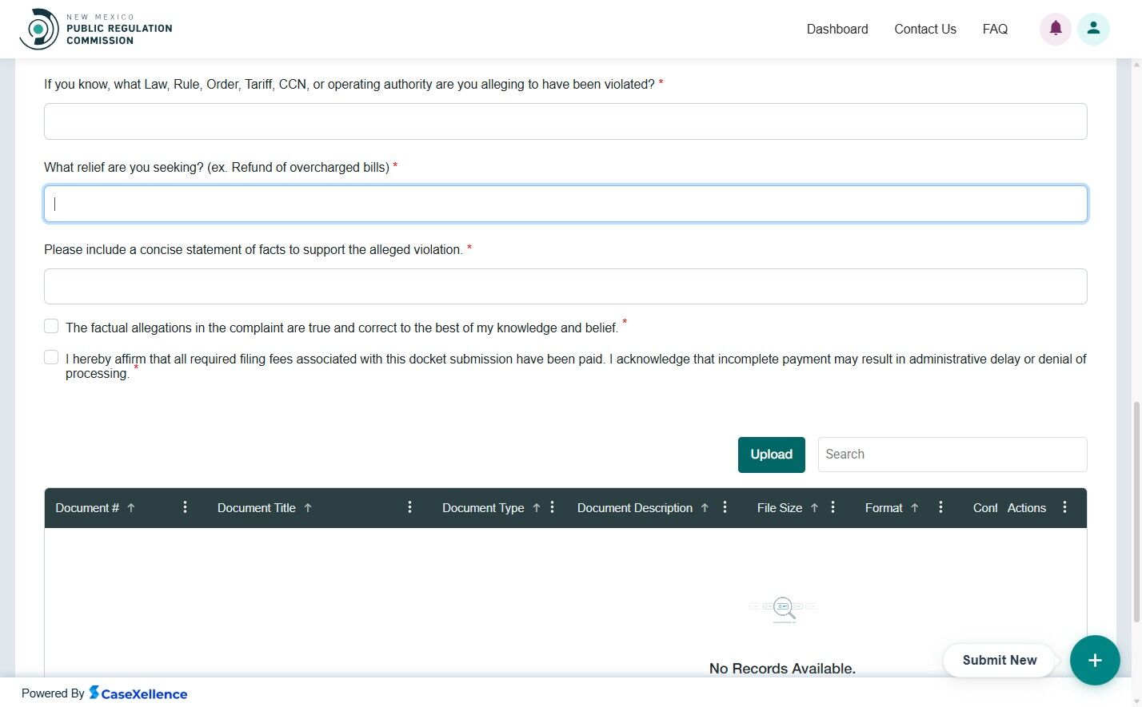The height and width of the screenshot is (707, 1142).
Task: Click the Public Regulation Commission logo
Action: pos(95,28)
